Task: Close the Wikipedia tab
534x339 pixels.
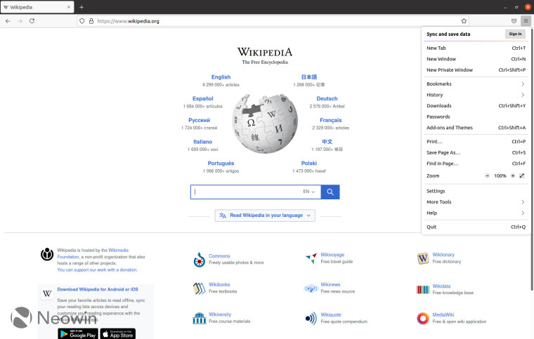Action: click(68, 7)
